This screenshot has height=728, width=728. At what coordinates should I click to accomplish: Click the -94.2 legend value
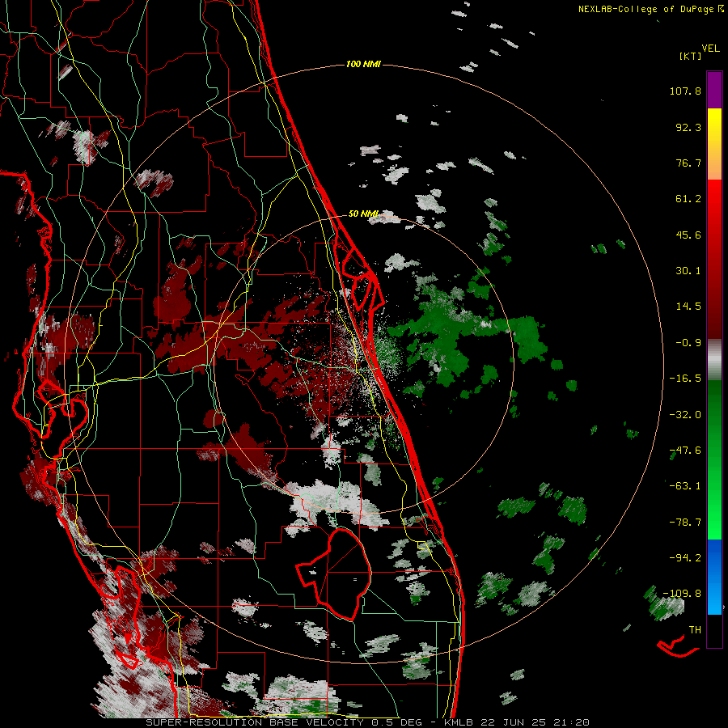pyautogui.click(x=685, y=558)
